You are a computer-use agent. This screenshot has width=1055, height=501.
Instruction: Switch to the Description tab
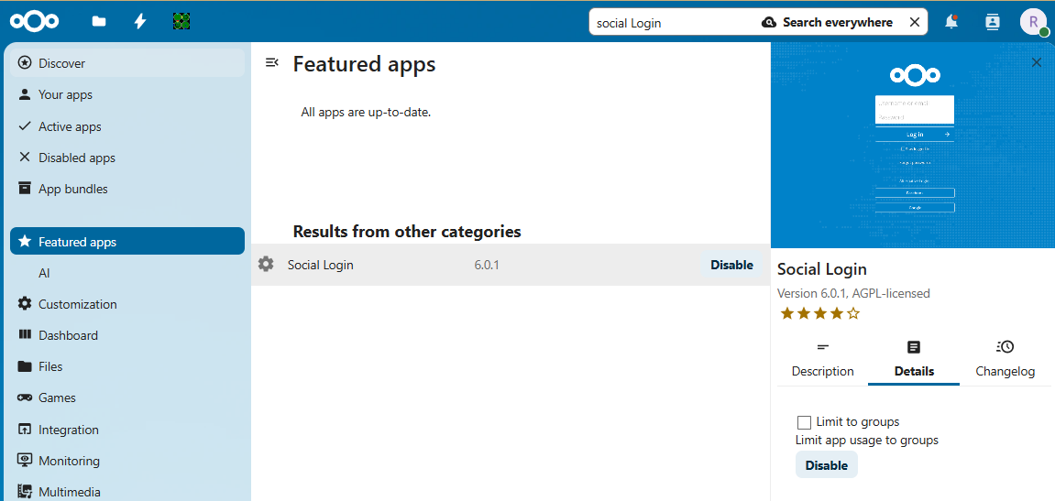click(x=822, y=360)
